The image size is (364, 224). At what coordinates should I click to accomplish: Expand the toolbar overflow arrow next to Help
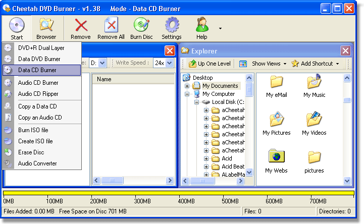[x=220, y=28]
